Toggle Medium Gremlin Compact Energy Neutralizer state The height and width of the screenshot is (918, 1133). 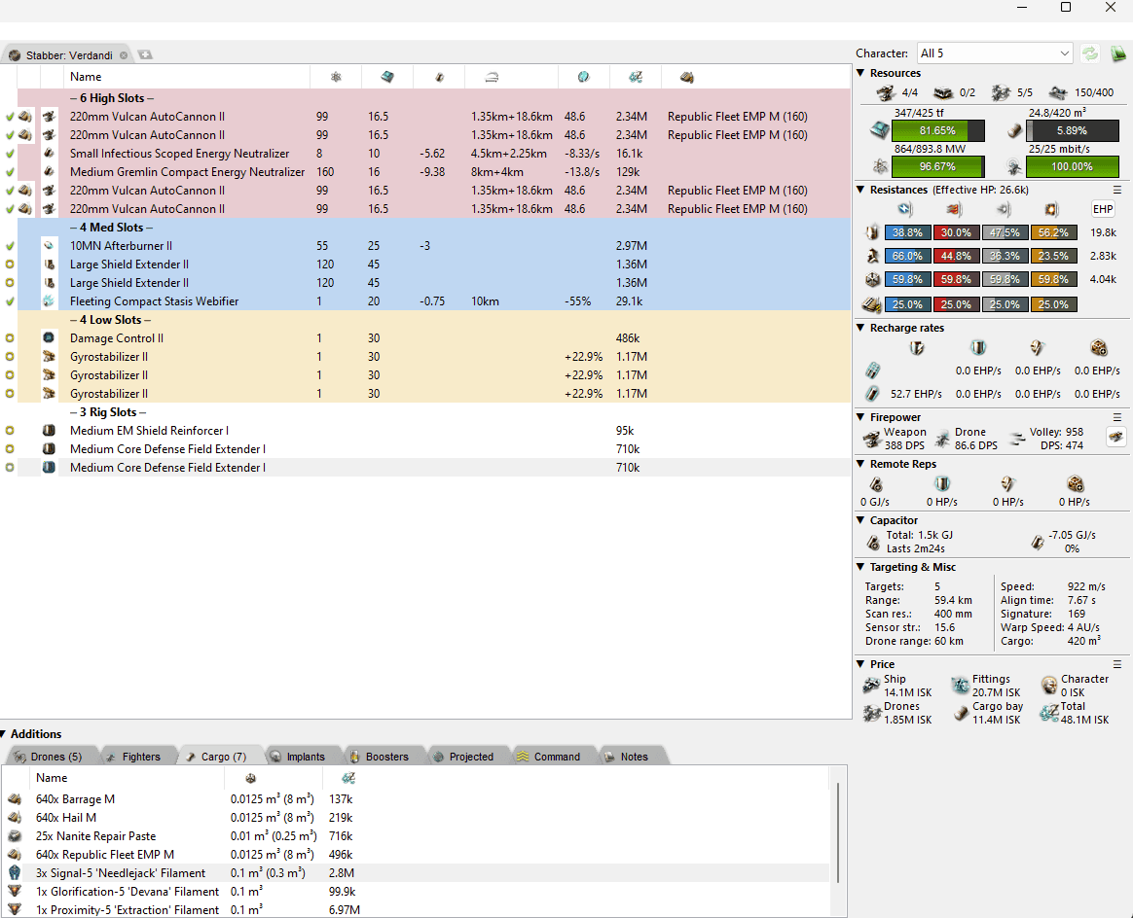click(x=10, y=172)
